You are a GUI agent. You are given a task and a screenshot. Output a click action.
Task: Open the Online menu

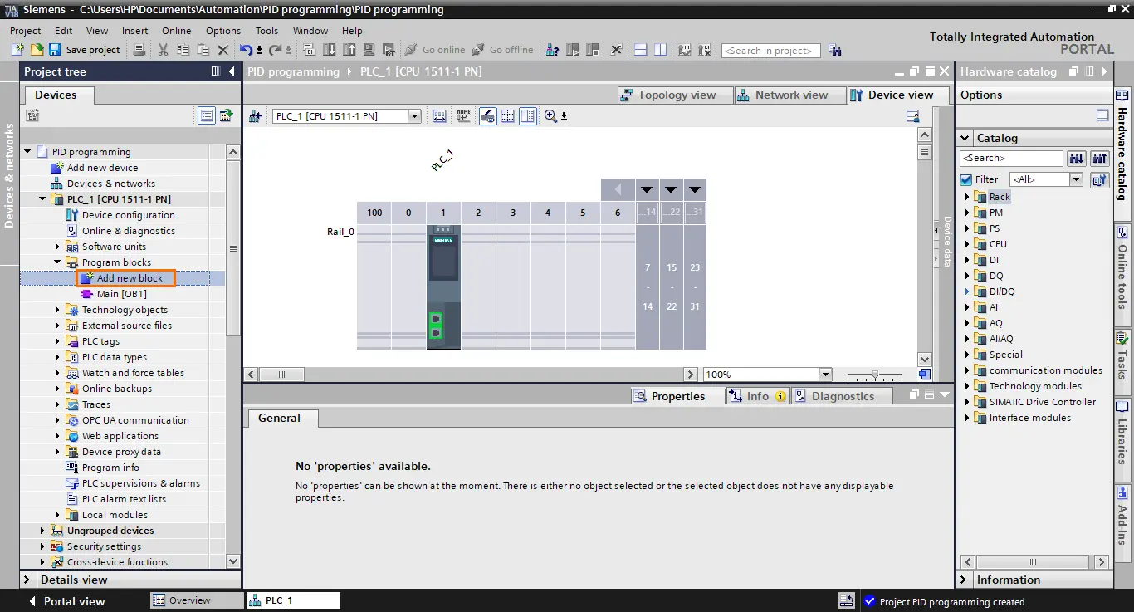tap(176, 31)
